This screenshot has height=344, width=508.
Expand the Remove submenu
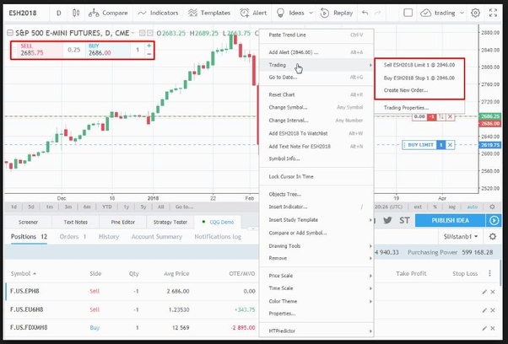point(370,258)
